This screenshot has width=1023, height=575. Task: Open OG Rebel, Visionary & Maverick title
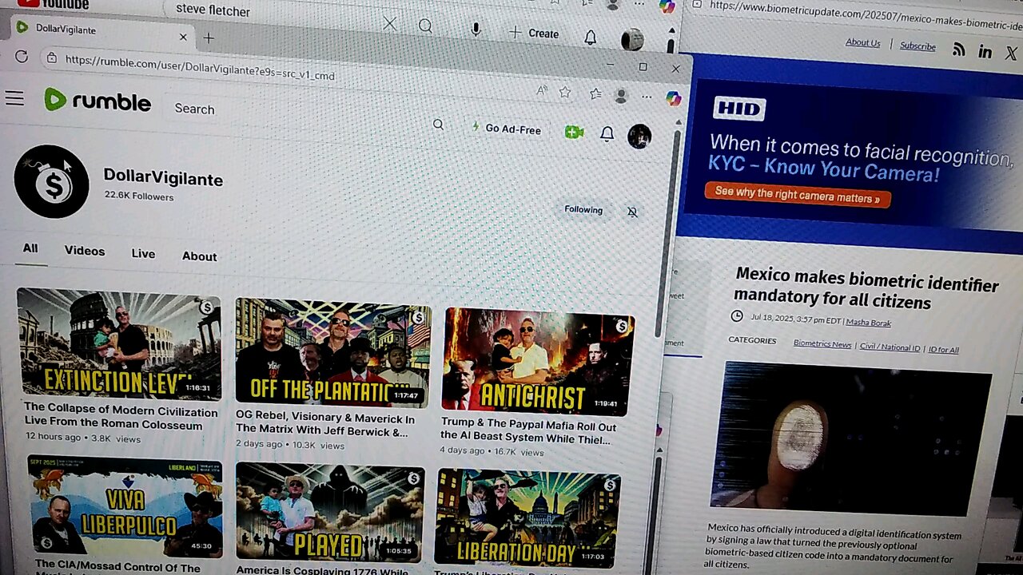coord(325,425)
